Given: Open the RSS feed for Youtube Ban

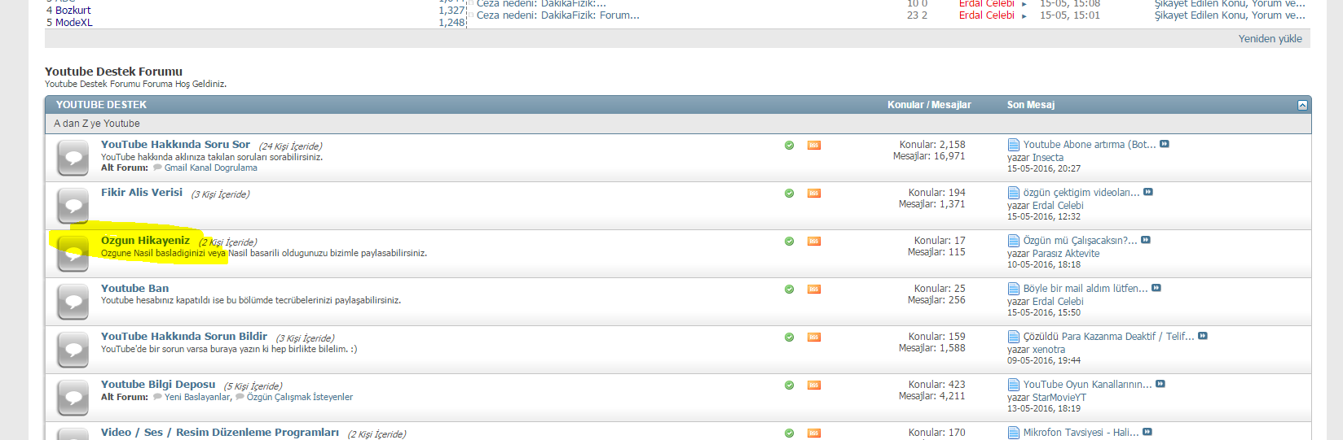Looking at the screenshot, I should pos(814,289).
